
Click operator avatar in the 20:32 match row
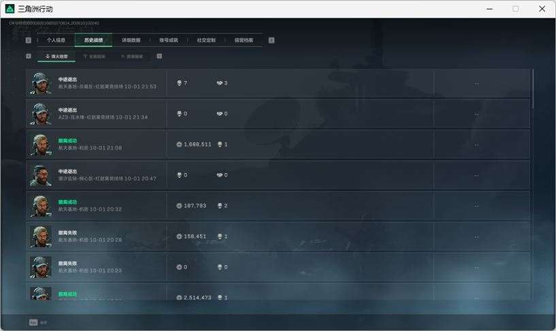pyautogui.click(x=40, y=206)
